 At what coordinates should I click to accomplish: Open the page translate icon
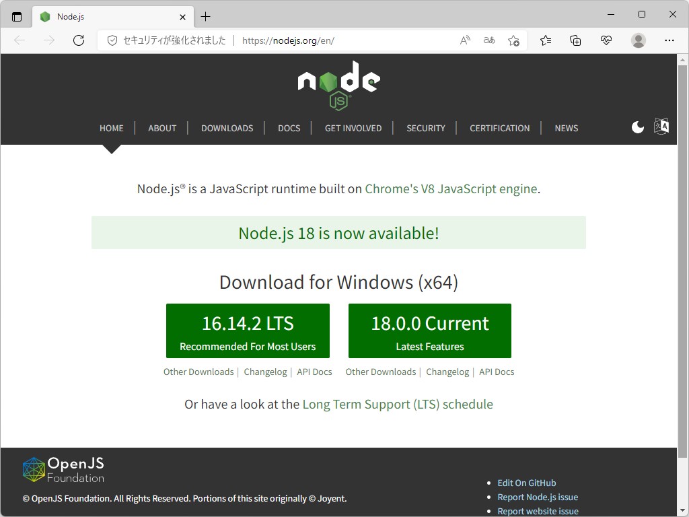point(488,40)
